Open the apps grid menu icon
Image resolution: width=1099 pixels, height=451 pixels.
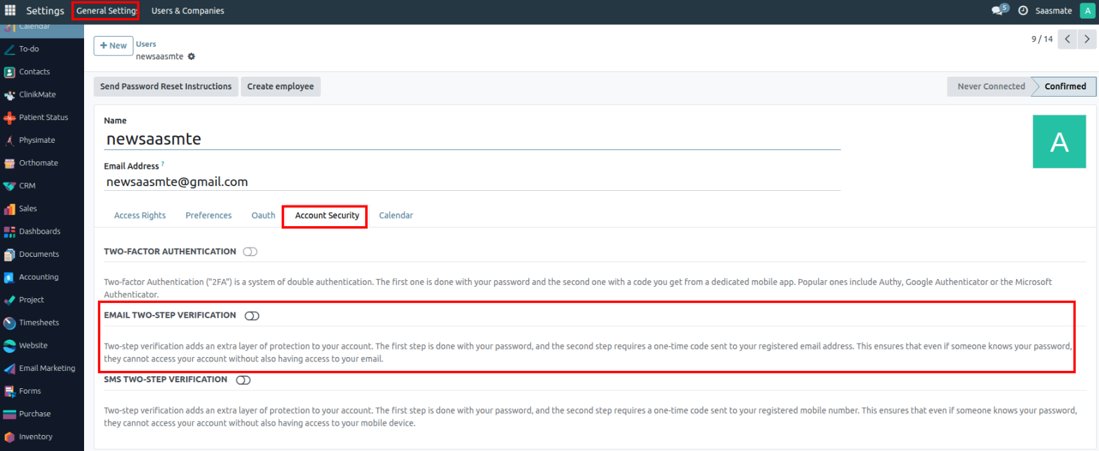pos(10,11)
